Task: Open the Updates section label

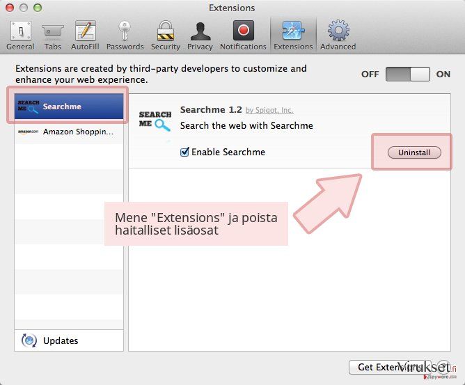Action: [x=61, y=340]
